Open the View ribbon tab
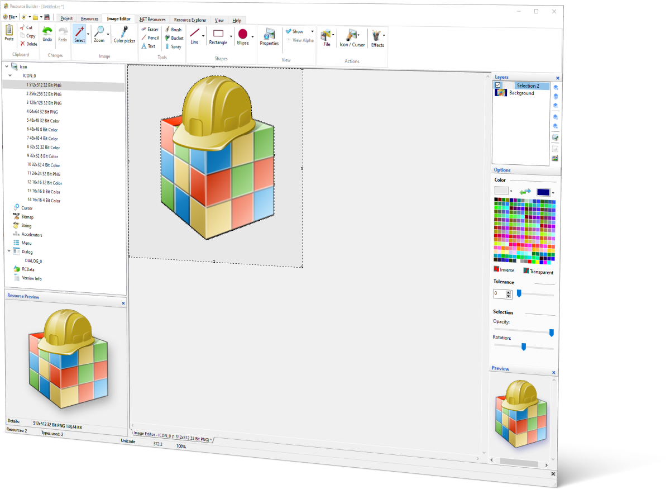 (219, 20)
